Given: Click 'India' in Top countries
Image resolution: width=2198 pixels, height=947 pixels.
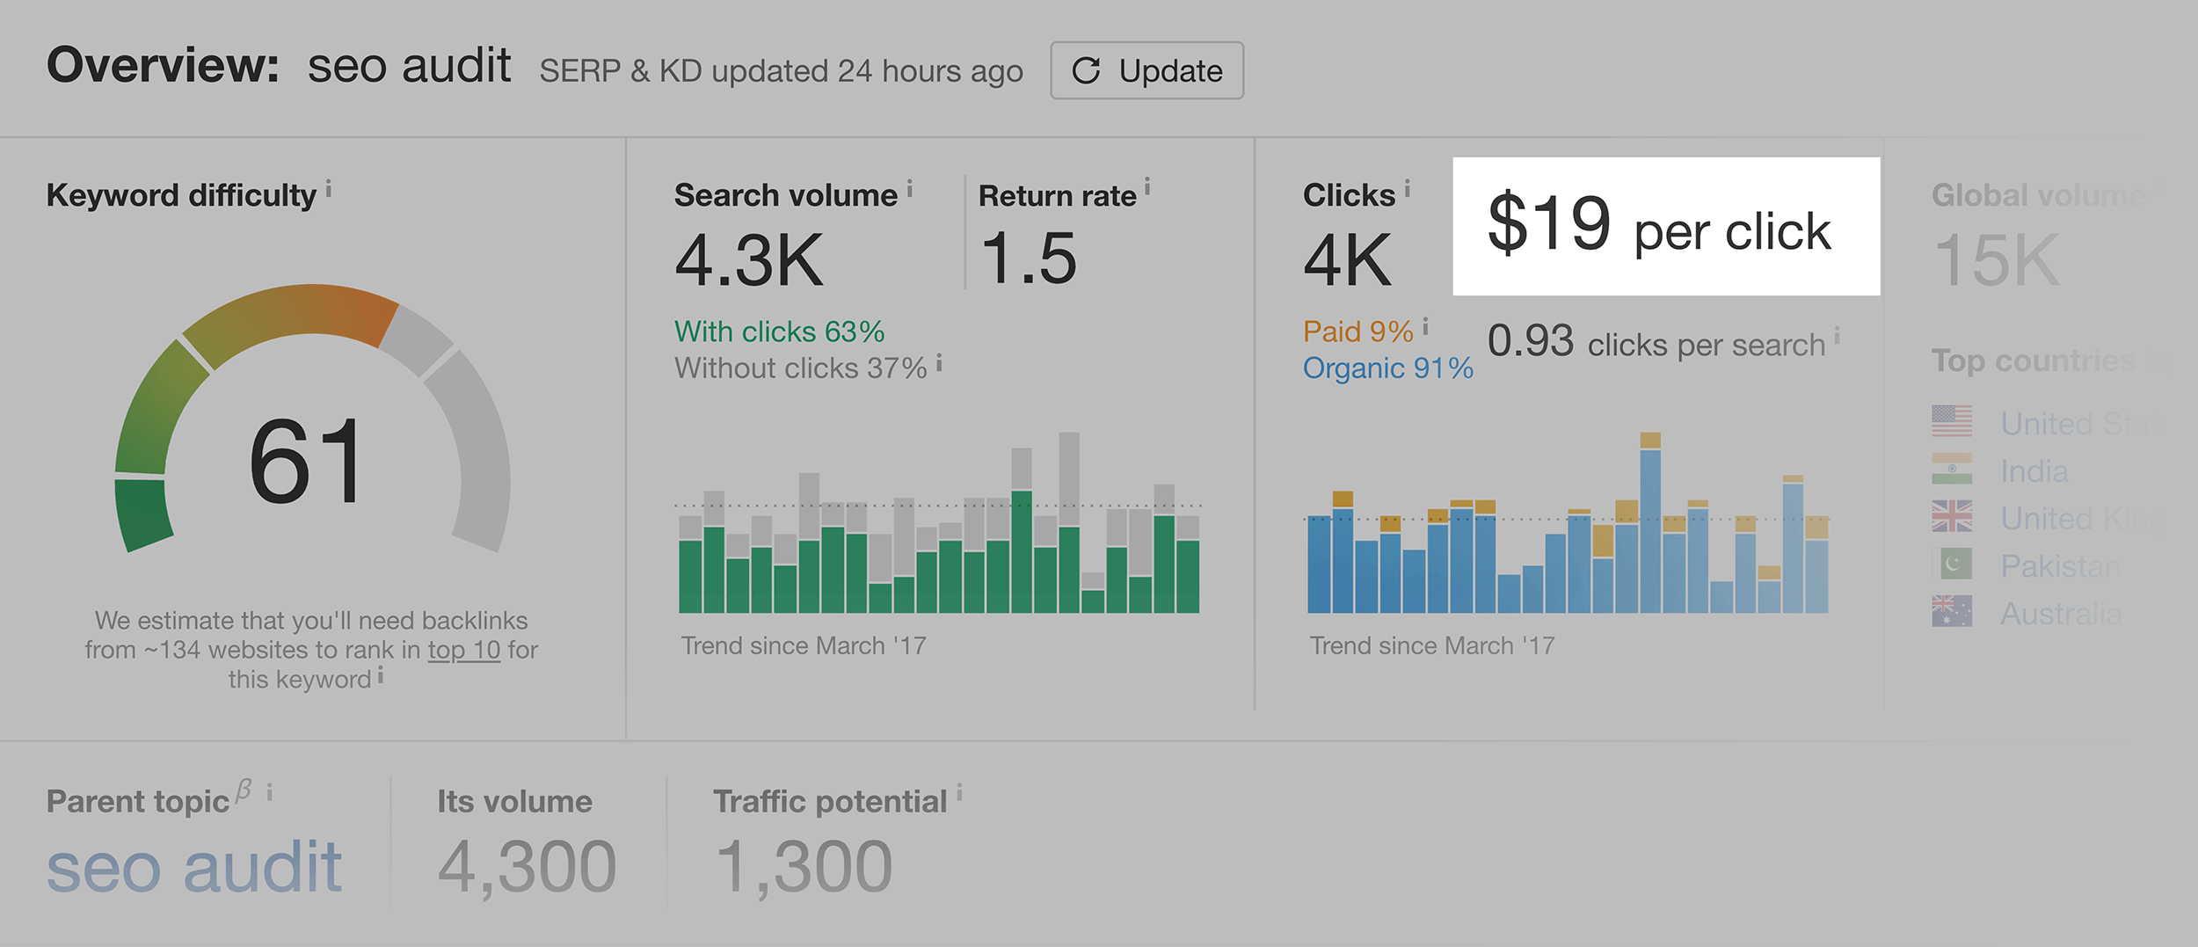Looking at the screenshot, I should point(2034,471).
